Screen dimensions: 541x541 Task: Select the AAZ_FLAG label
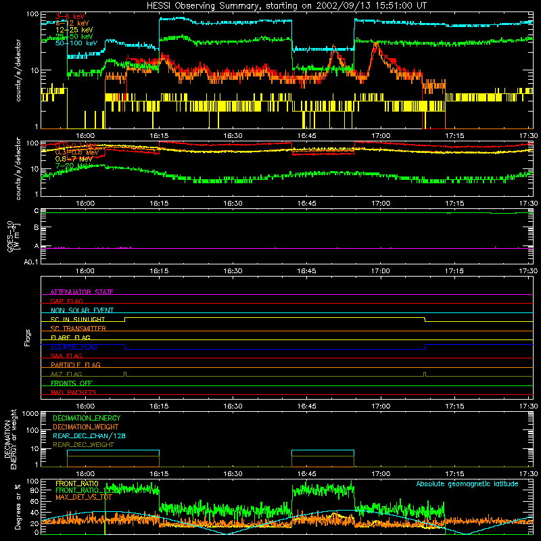tap(66, 374)
